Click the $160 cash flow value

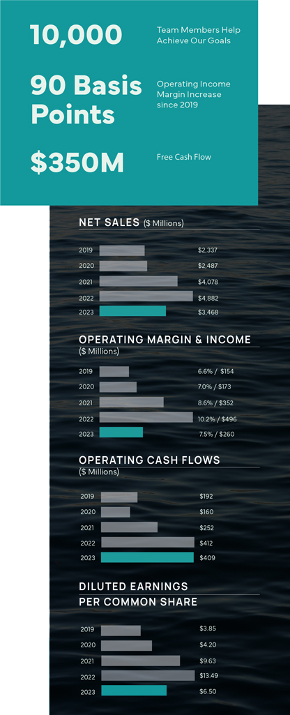click(x=206, y=512)
